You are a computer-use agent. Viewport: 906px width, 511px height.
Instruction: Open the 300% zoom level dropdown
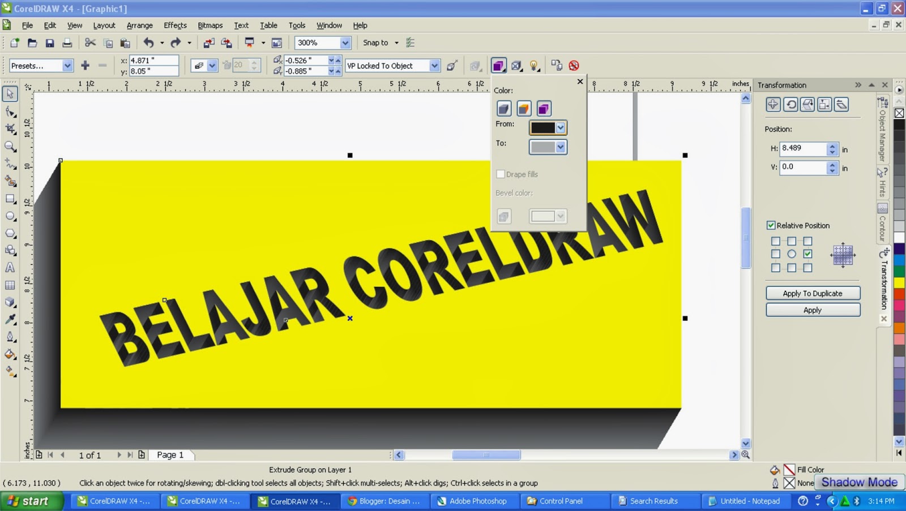[x=345, y=42]
